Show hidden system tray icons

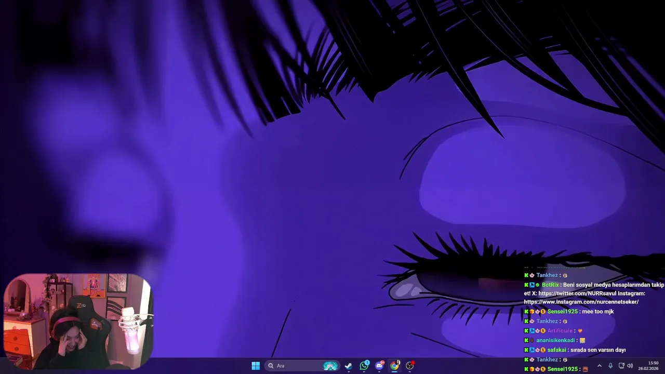click(x=599, y=366)
